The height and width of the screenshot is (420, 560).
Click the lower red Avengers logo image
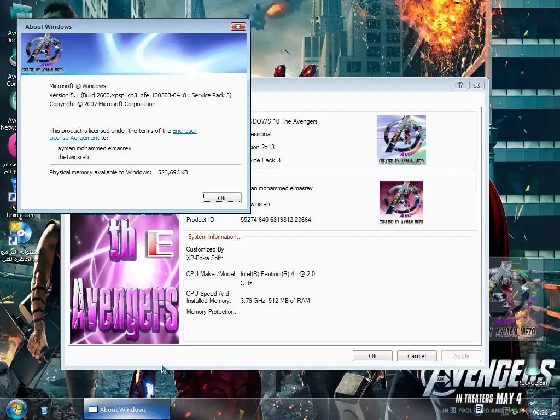coord(401,202)
